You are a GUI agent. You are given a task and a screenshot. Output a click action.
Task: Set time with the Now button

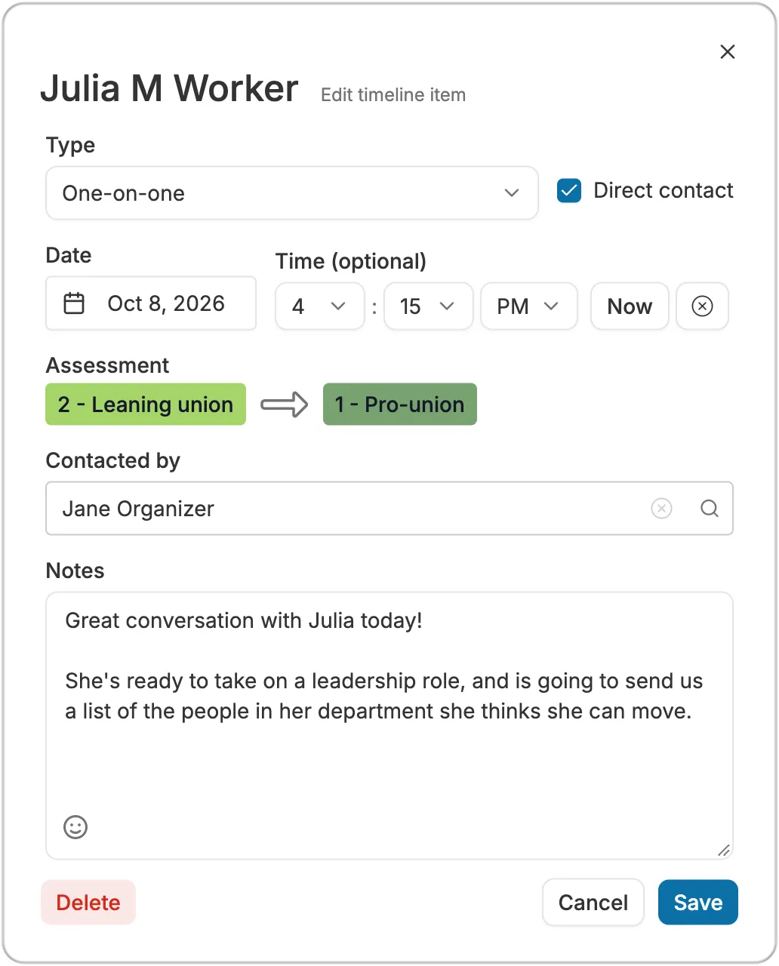pos(630,306)
